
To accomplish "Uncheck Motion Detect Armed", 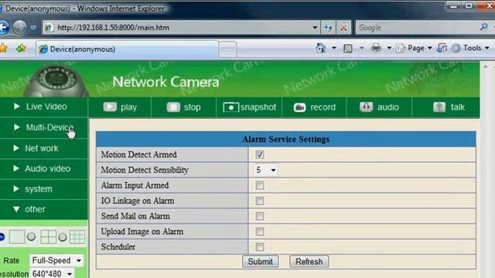I will (x=260, y=154).
